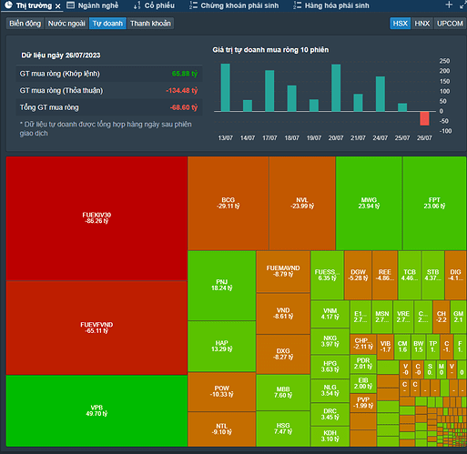
Task: Select the FUEMAVND treemap block
Action: (x=283, y=271)
